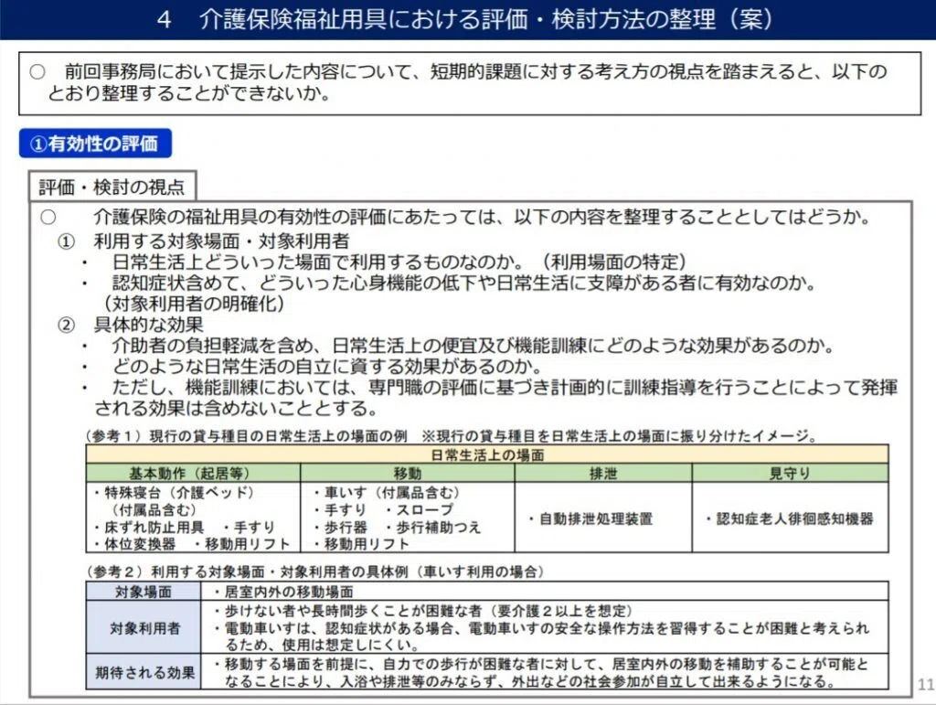
Task: Click the column header '排泄'
Action: (603, 474)
